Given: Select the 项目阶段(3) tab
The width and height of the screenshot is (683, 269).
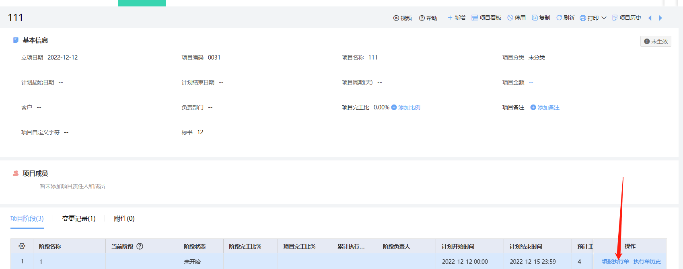Looking at the screenshot, I should click(x=27, y=219).
